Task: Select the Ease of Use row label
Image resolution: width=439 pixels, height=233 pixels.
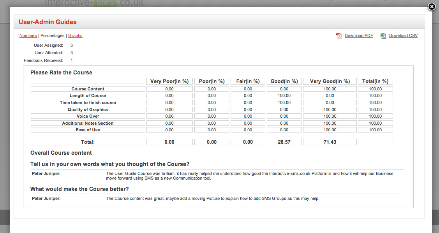Action: pyautogui.click(x=88, y=130)
